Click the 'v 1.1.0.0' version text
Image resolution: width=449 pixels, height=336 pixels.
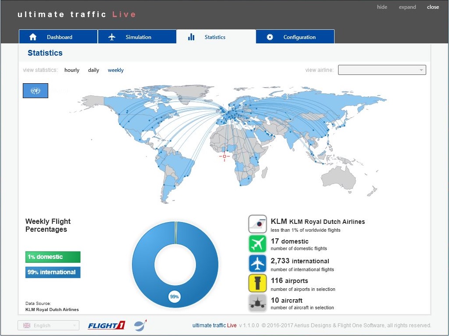[249, 325]
